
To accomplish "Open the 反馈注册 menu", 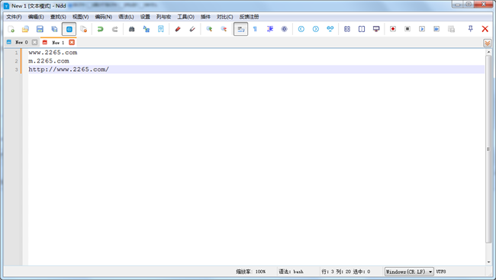I will click(x=249, y=17).
